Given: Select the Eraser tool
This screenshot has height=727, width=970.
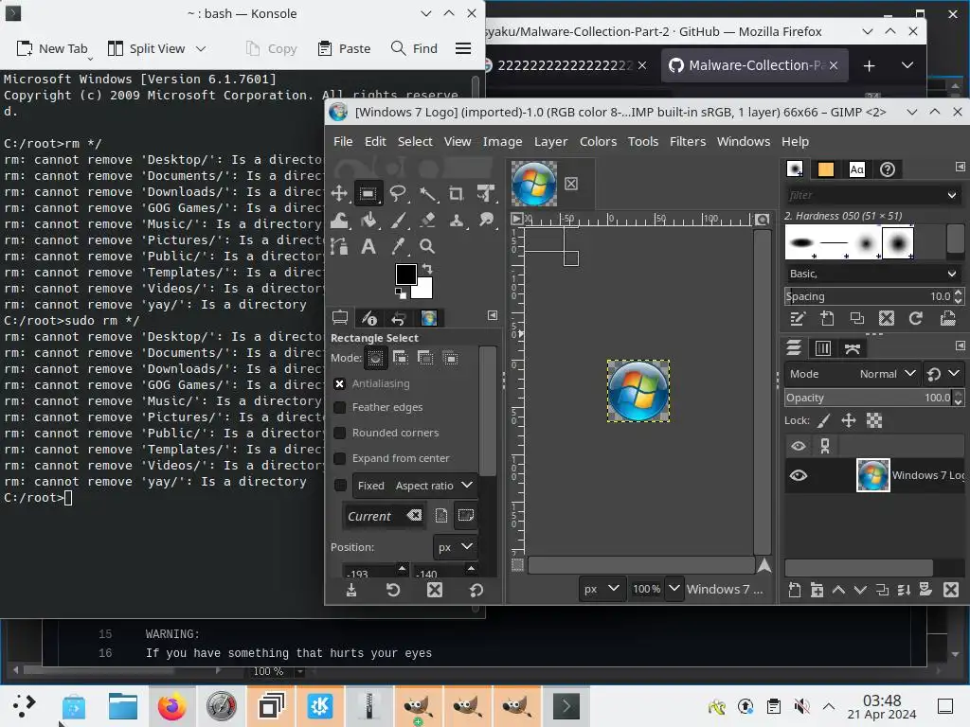Looking at the screenshot, I should tap(427, 220).
